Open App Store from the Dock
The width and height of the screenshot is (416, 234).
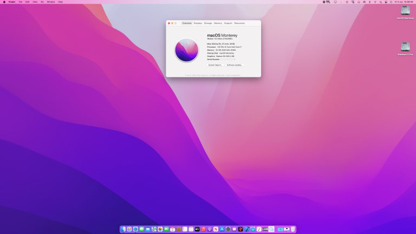point(222,229)
